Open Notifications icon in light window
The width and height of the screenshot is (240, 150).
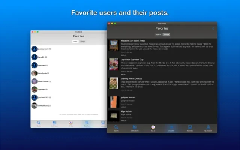55,123
